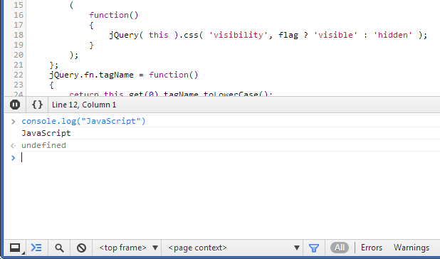440x259 pixels.
Task: Select the JavaScript output line
Action: pyautogui.click(x=46, y=133)
